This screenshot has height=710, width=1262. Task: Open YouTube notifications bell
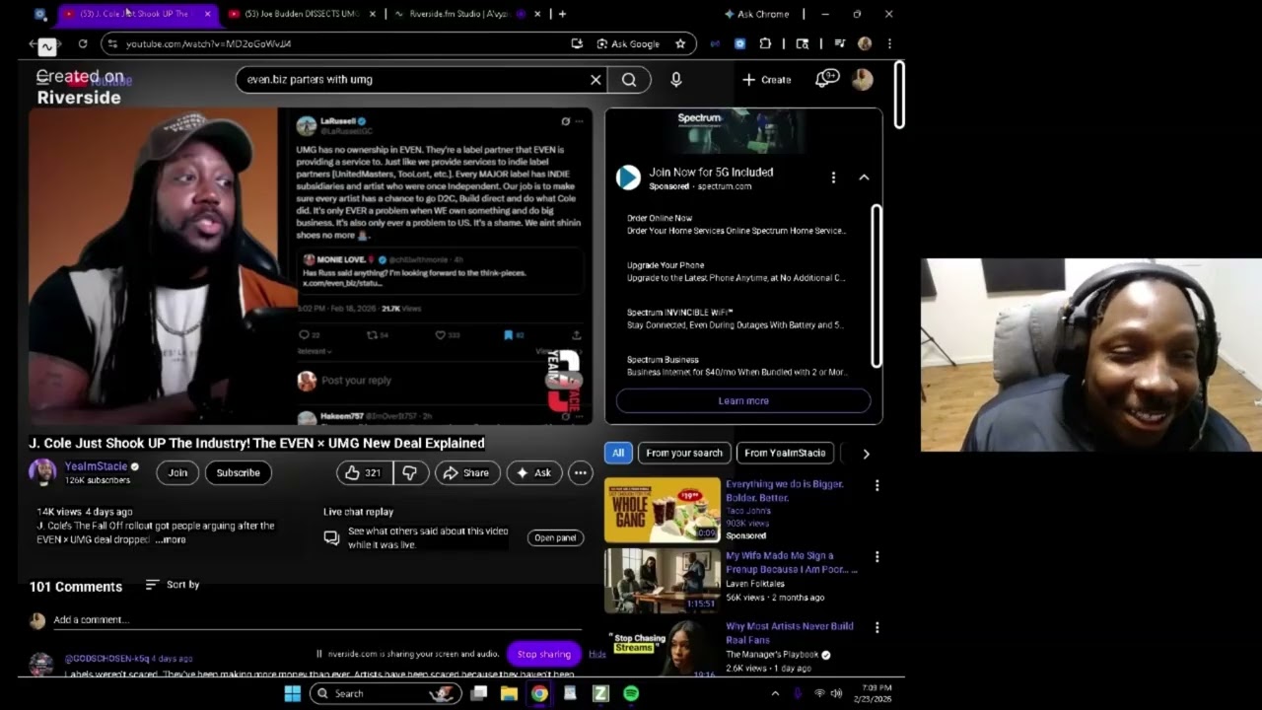tap(826, 79)
